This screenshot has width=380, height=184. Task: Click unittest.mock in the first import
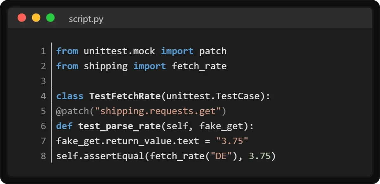click(119, 51)
